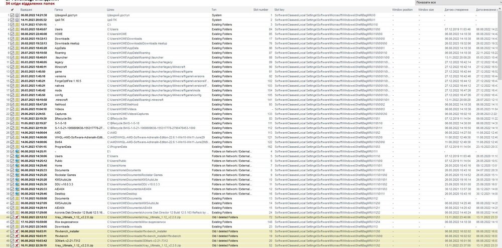502x248 pixels.
Task: Click the folder icon in the mods row
Action: coord(17,91)
